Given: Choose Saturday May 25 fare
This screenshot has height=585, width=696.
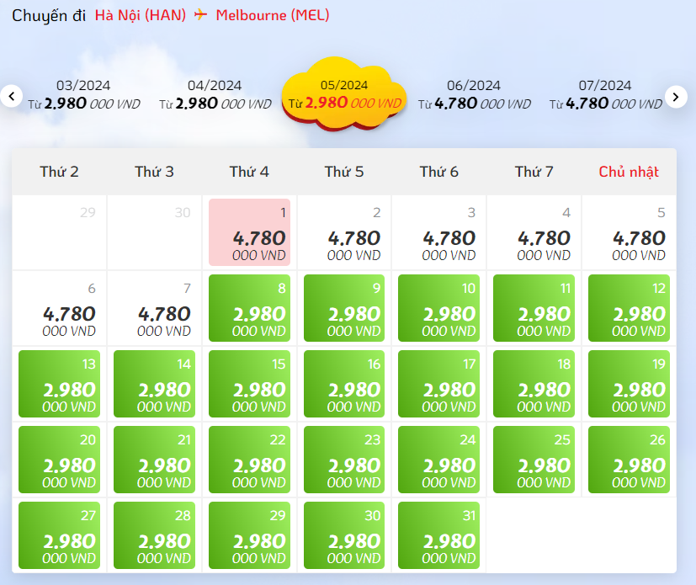Looking at the screenshot, I should 534,460.
